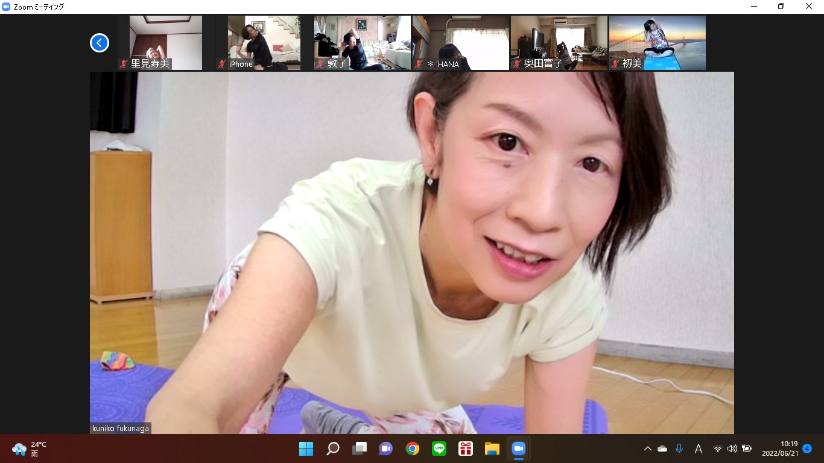Select 敦子 participant thumbnail
The height and width of the screenshot is (463, 824).
[x=363, y=43]
